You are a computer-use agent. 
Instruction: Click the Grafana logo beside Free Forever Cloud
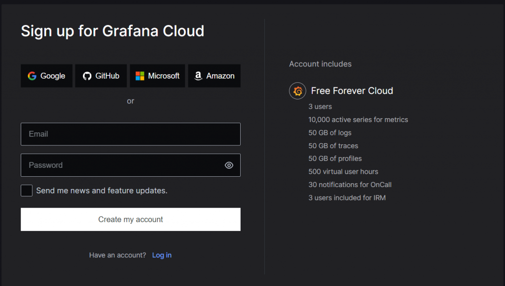tap(298, 91)
